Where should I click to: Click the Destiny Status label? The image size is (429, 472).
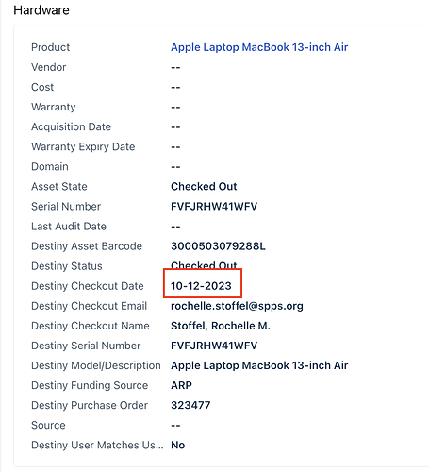[67, 266]
